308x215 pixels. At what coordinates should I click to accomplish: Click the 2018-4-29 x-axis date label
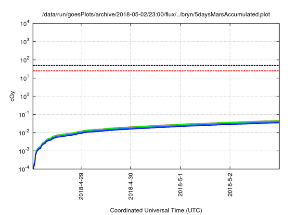click(x=81, y=186)
